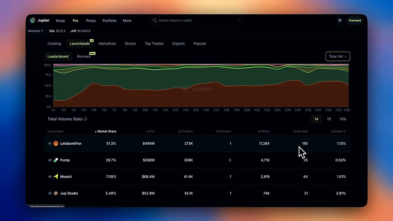Open the Pump row name
The height and width of the screenshot is (221, 393).
[65, 160]
